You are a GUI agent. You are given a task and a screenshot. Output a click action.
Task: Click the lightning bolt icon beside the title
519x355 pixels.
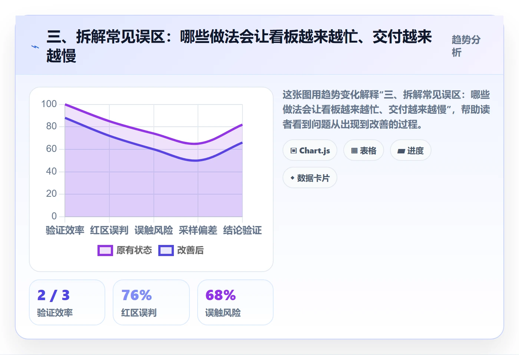pyautogui.click(x=35, y=47)
